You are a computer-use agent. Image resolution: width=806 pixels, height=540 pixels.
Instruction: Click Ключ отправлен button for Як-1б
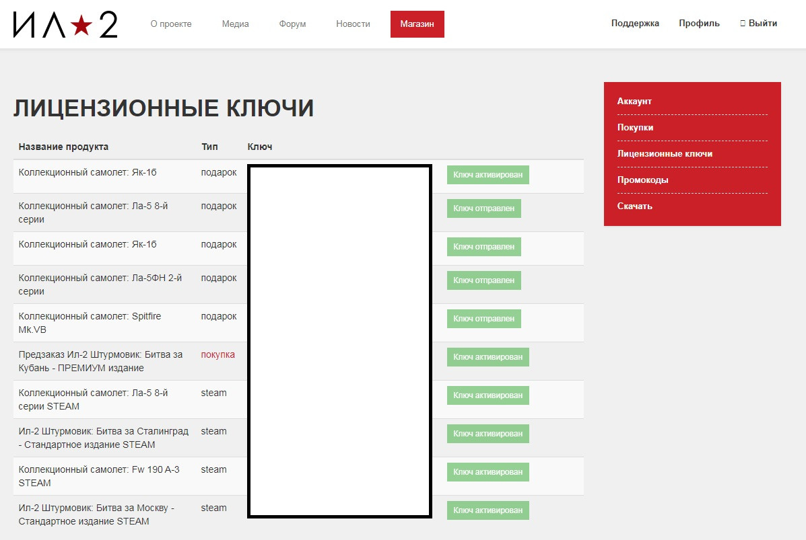click(483, 247)
